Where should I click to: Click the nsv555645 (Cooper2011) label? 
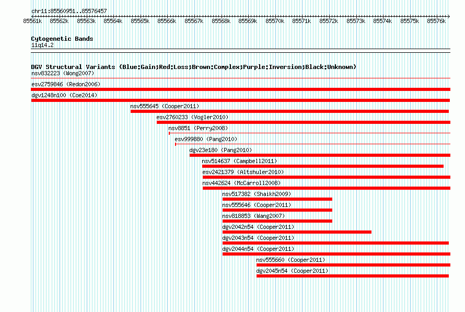165,106
